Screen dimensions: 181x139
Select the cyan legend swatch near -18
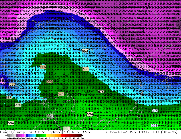[35, 136]
